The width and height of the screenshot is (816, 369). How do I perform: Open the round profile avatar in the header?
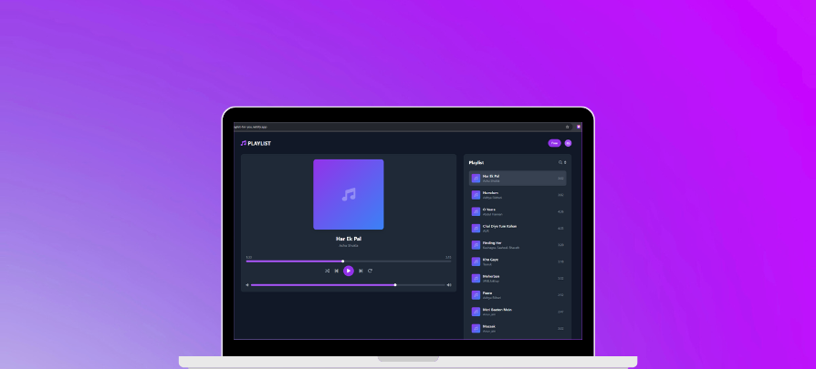(568, 143)
